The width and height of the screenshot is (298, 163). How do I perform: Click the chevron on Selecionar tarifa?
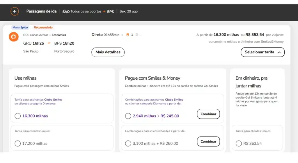279,52
